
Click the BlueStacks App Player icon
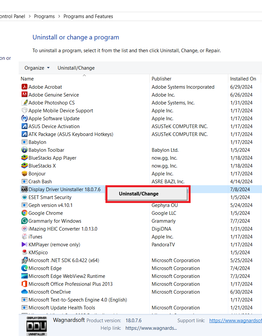point(25,158)
